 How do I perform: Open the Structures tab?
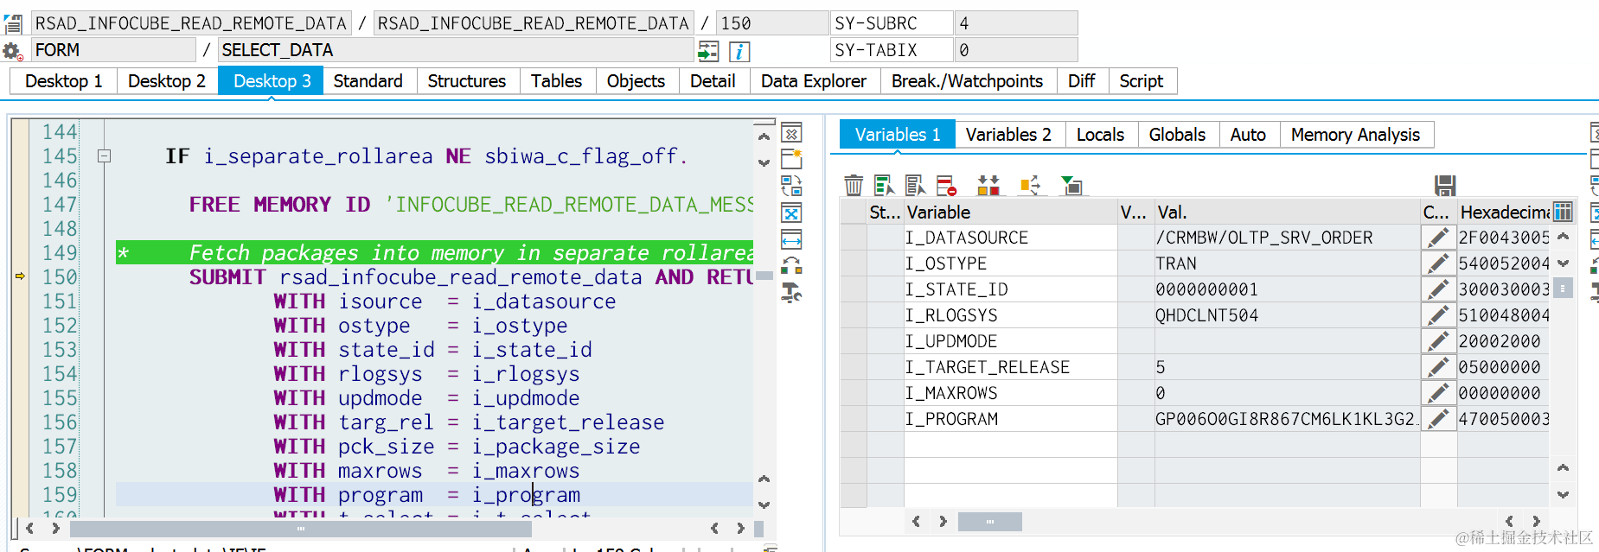coord(467,81)
